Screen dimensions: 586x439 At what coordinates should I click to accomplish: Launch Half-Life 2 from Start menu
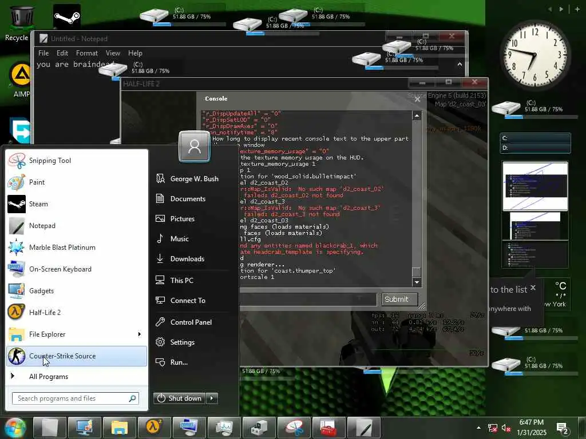point(77,312)
